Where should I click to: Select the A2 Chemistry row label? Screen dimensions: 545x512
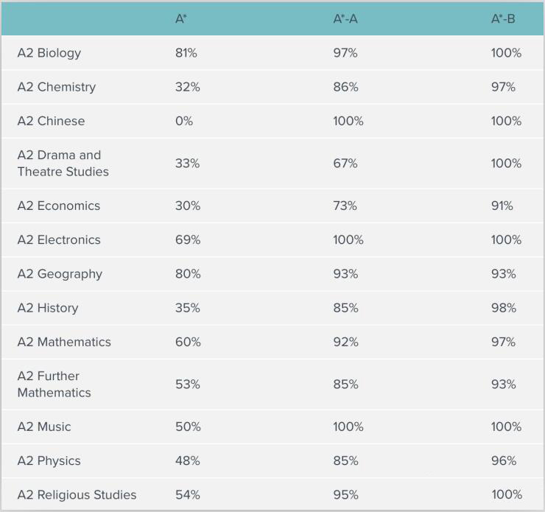pyautogui.click(x=57, y=87)
